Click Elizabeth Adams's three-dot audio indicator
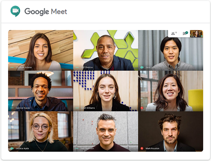Image resolution: width=211 pixels, height=161 pixels. coord(12,67)
